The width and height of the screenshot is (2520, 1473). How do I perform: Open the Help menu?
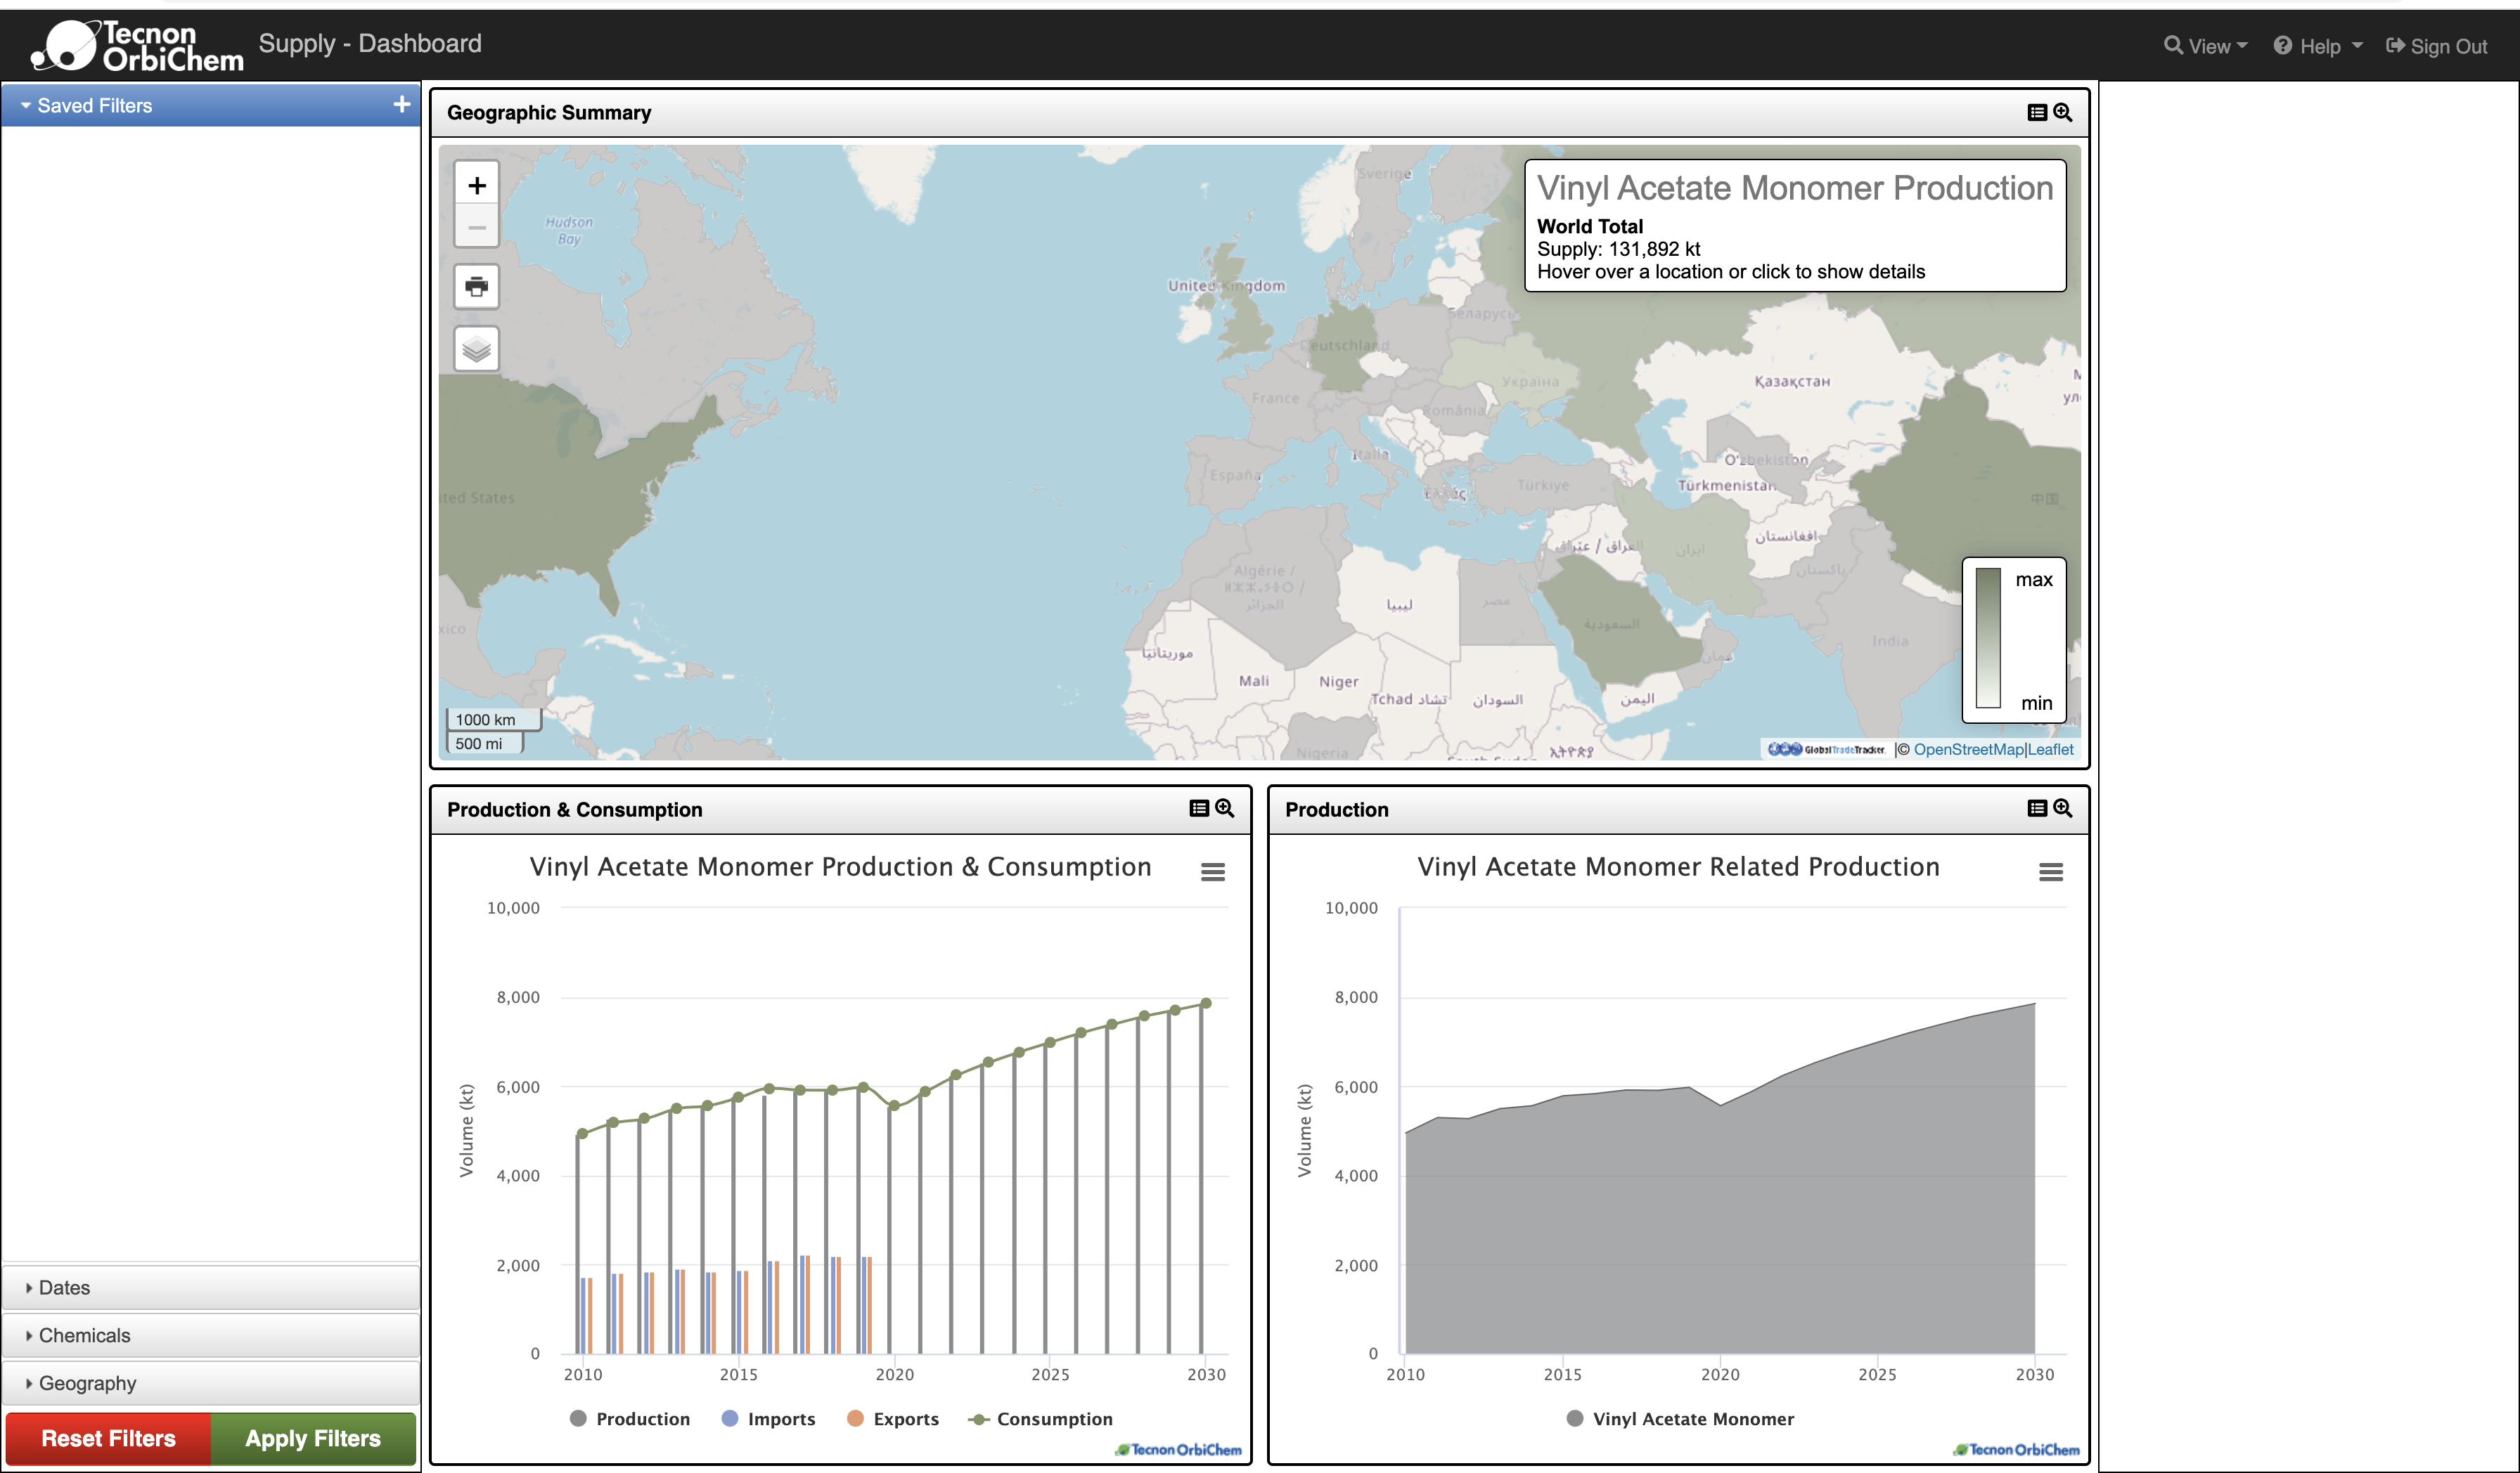pos(2318,46)
